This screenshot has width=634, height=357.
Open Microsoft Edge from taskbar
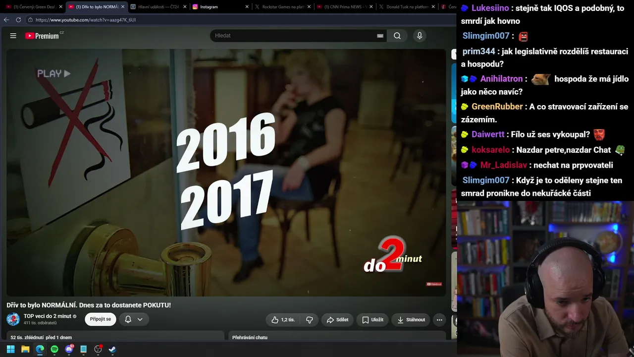click(x=40, y=349)
